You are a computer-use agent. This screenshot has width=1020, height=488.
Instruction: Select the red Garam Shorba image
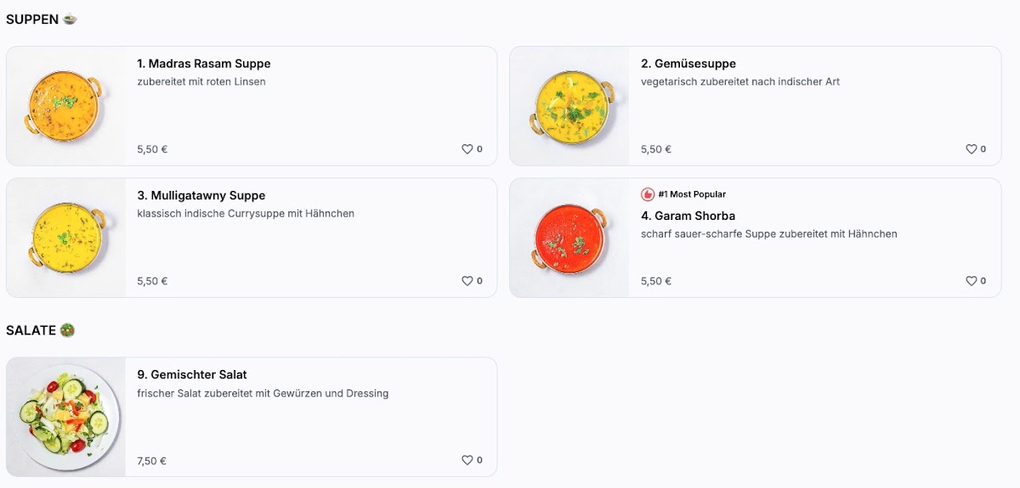[x=569, y=238]
